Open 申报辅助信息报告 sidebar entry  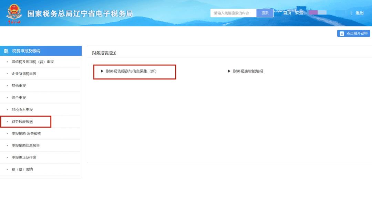(25, 145)
